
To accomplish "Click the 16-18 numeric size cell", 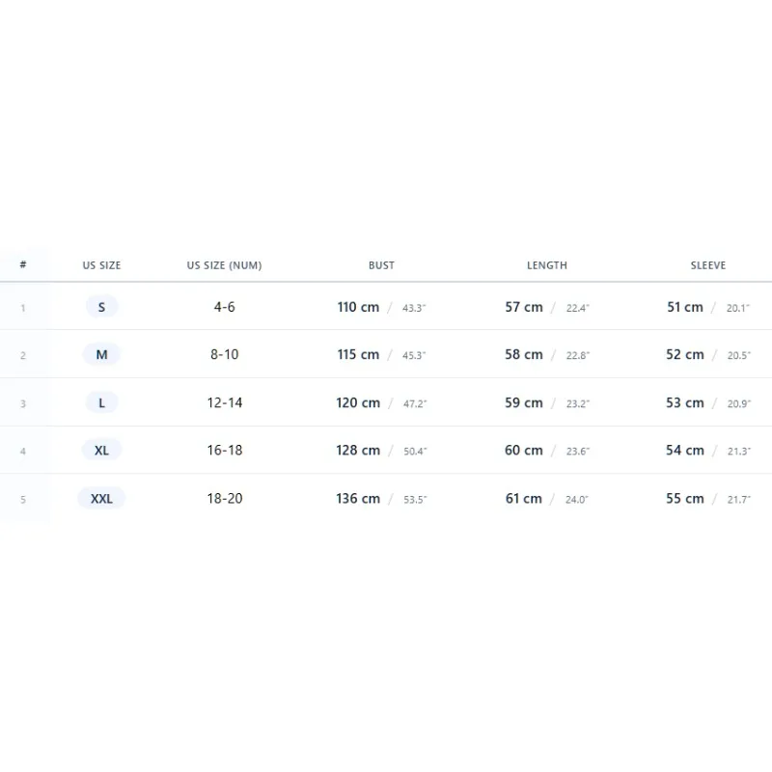I will pos(225,450).
